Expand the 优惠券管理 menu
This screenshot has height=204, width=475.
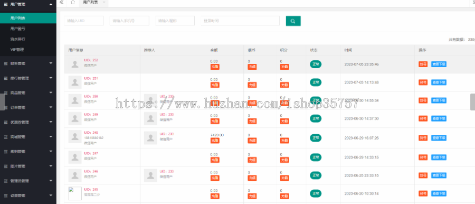coord(28,122)
